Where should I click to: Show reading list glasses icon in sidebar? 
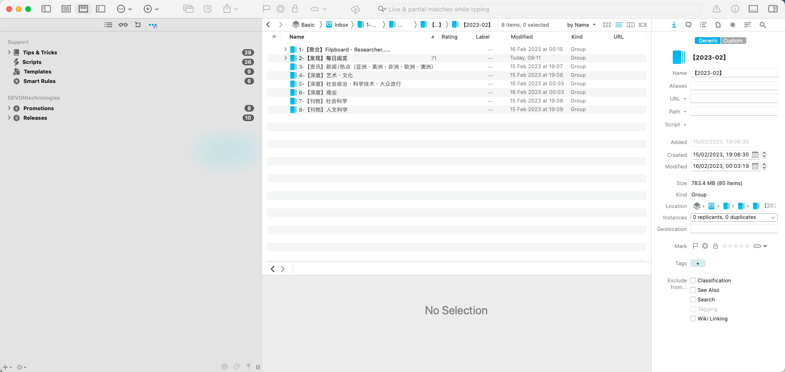pyautogui.click(x=123, y=25)
